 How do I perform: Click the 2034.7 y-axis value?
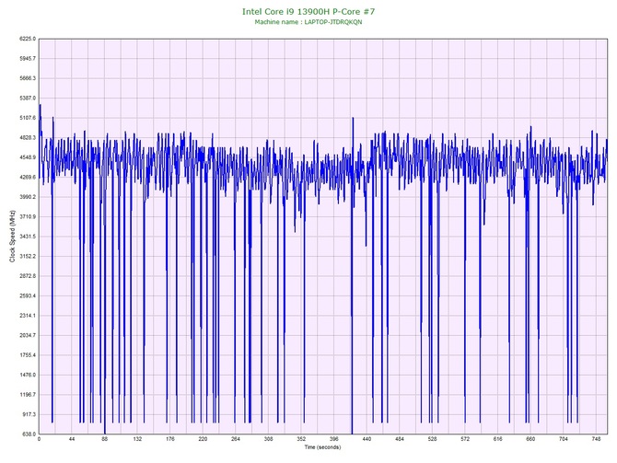coord(28,335)
